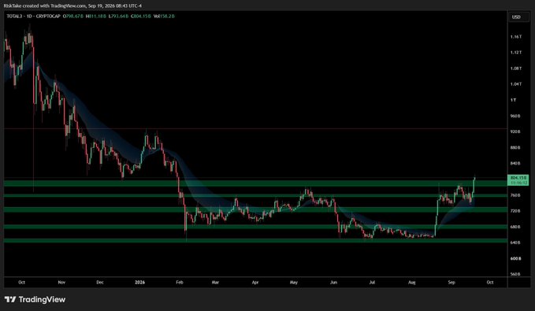Image resolution: width=535 pixels, height=311 pixels.
Task: Select the open value O798.67B
Action: tap(74, 16)
